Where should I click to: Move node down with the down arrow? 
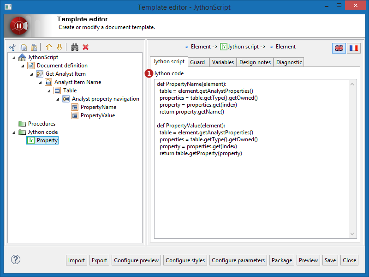click(60, 48)
